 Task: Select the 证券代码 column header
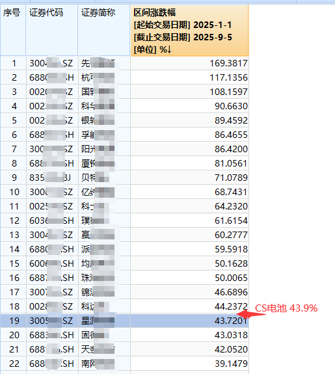52,31
